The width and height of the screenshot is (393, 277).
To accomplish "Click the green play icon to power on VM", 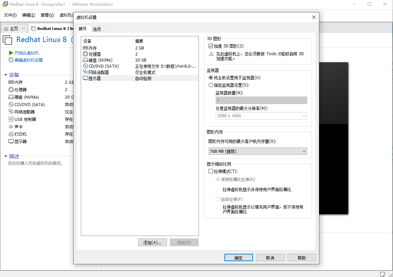I will pos(11,53).
